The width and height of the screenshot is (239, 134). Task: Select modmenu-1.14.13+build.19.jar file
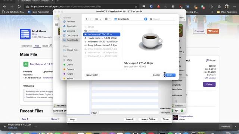point(102,42)
